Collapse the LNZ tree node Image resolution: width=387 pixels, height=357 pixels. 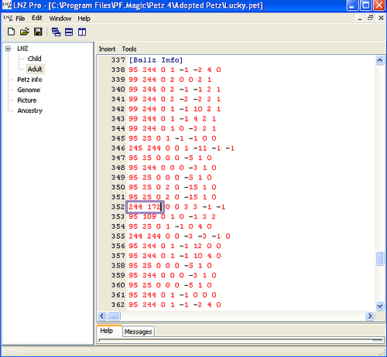[x=8, y=49]
